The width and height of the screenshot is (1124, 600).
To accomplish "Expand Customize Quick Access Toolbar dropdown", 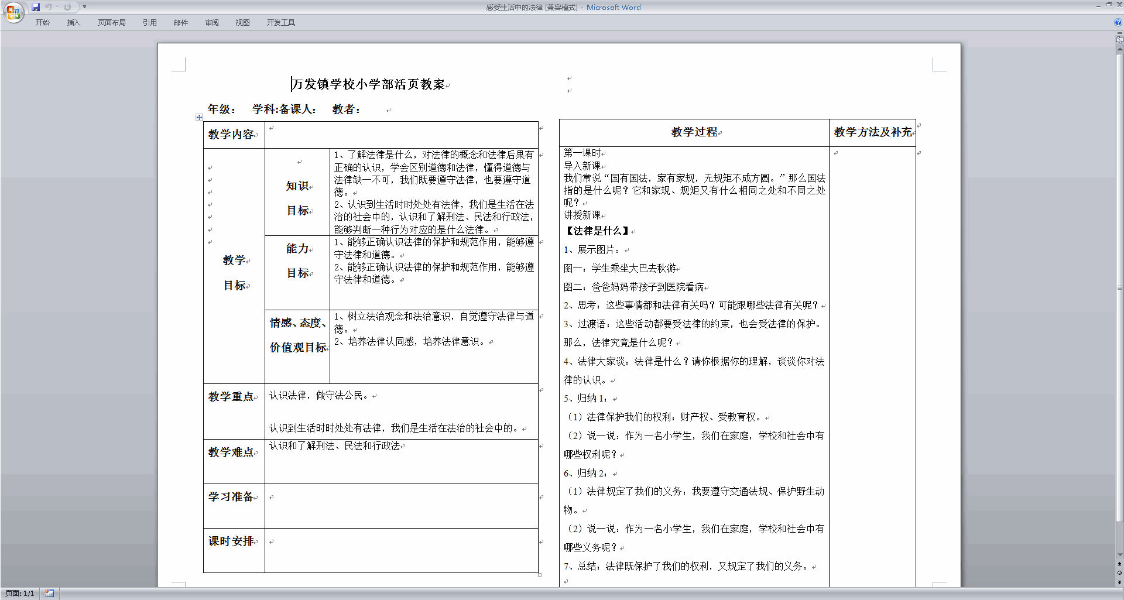I will tap(84, 7).
